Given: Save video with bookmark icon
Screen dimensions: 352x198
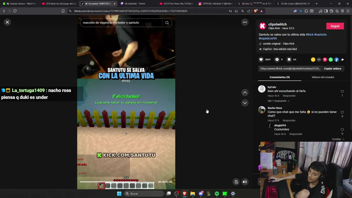Looking at the screenshot, I should (x=289, y=59).
